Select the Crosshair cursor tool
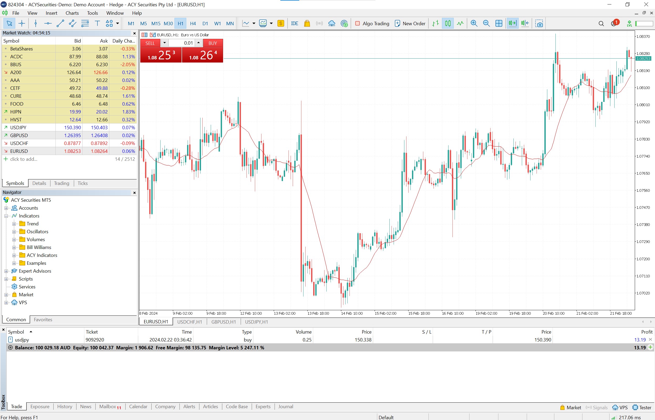The width and height of the screenshot is (655, 420). coord(22,23)
